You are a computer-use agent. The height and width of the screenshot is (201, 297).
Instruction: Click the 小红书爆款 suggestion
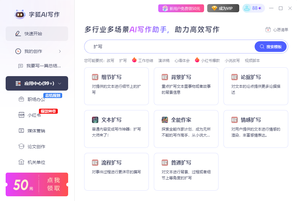pyautogui.click(x=210, y=60)
